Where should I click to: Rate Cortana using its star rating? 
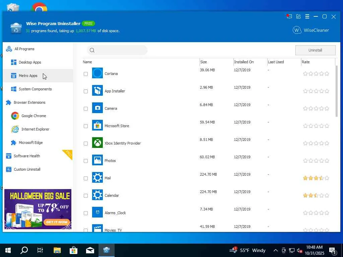[316, 74]
